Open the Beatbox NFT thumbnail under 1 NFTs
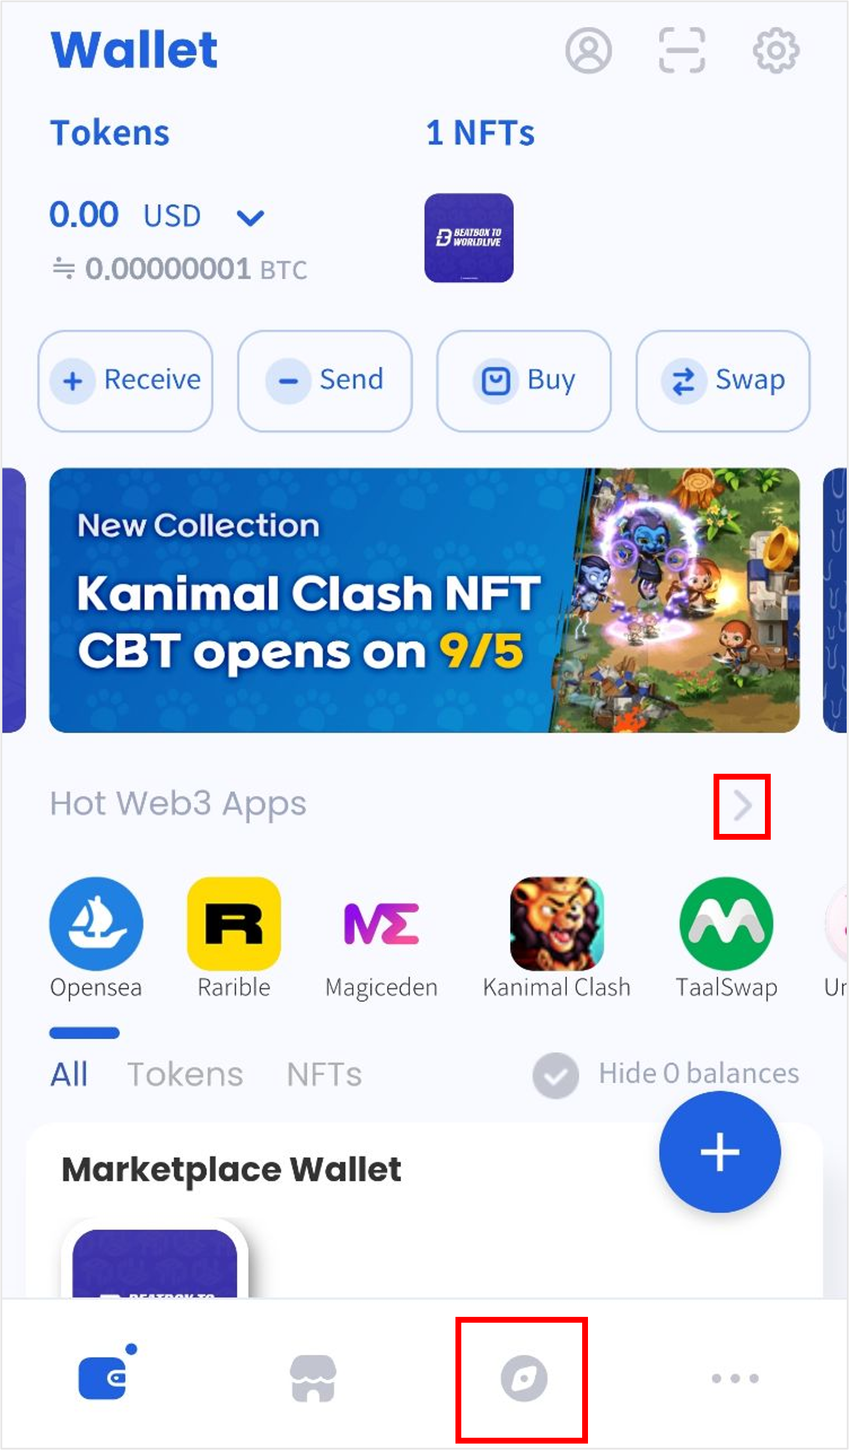This screenshot has height=1450, width=849. pyautogui.click(x=469, y=238)
